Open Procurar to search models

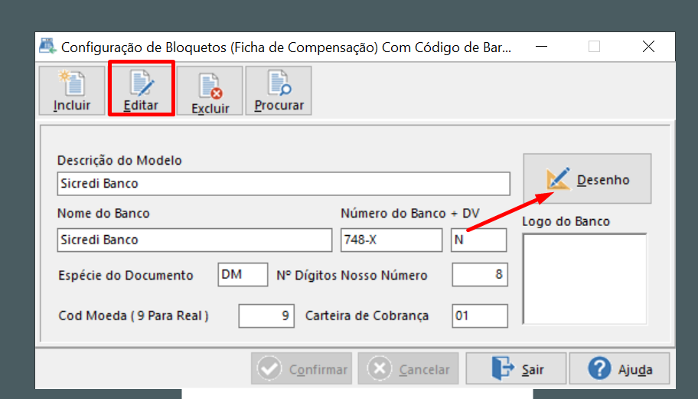(279, 91)
